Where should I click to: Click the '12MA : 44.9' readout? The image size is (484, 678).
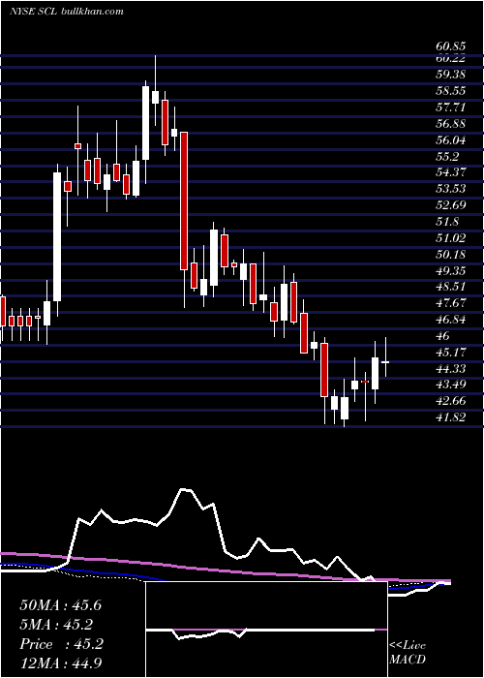(x=61, y=663)
